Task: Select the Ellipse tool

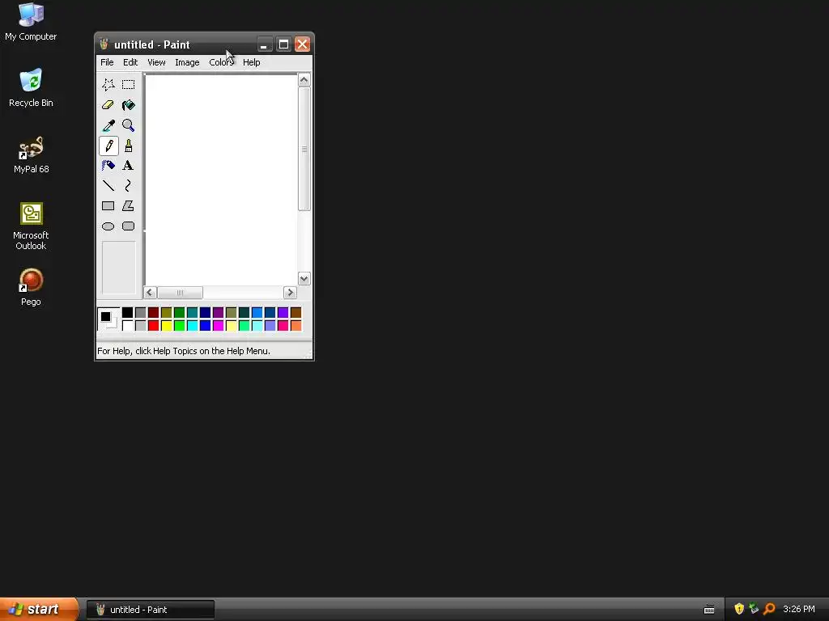Action: coord(108,226)
